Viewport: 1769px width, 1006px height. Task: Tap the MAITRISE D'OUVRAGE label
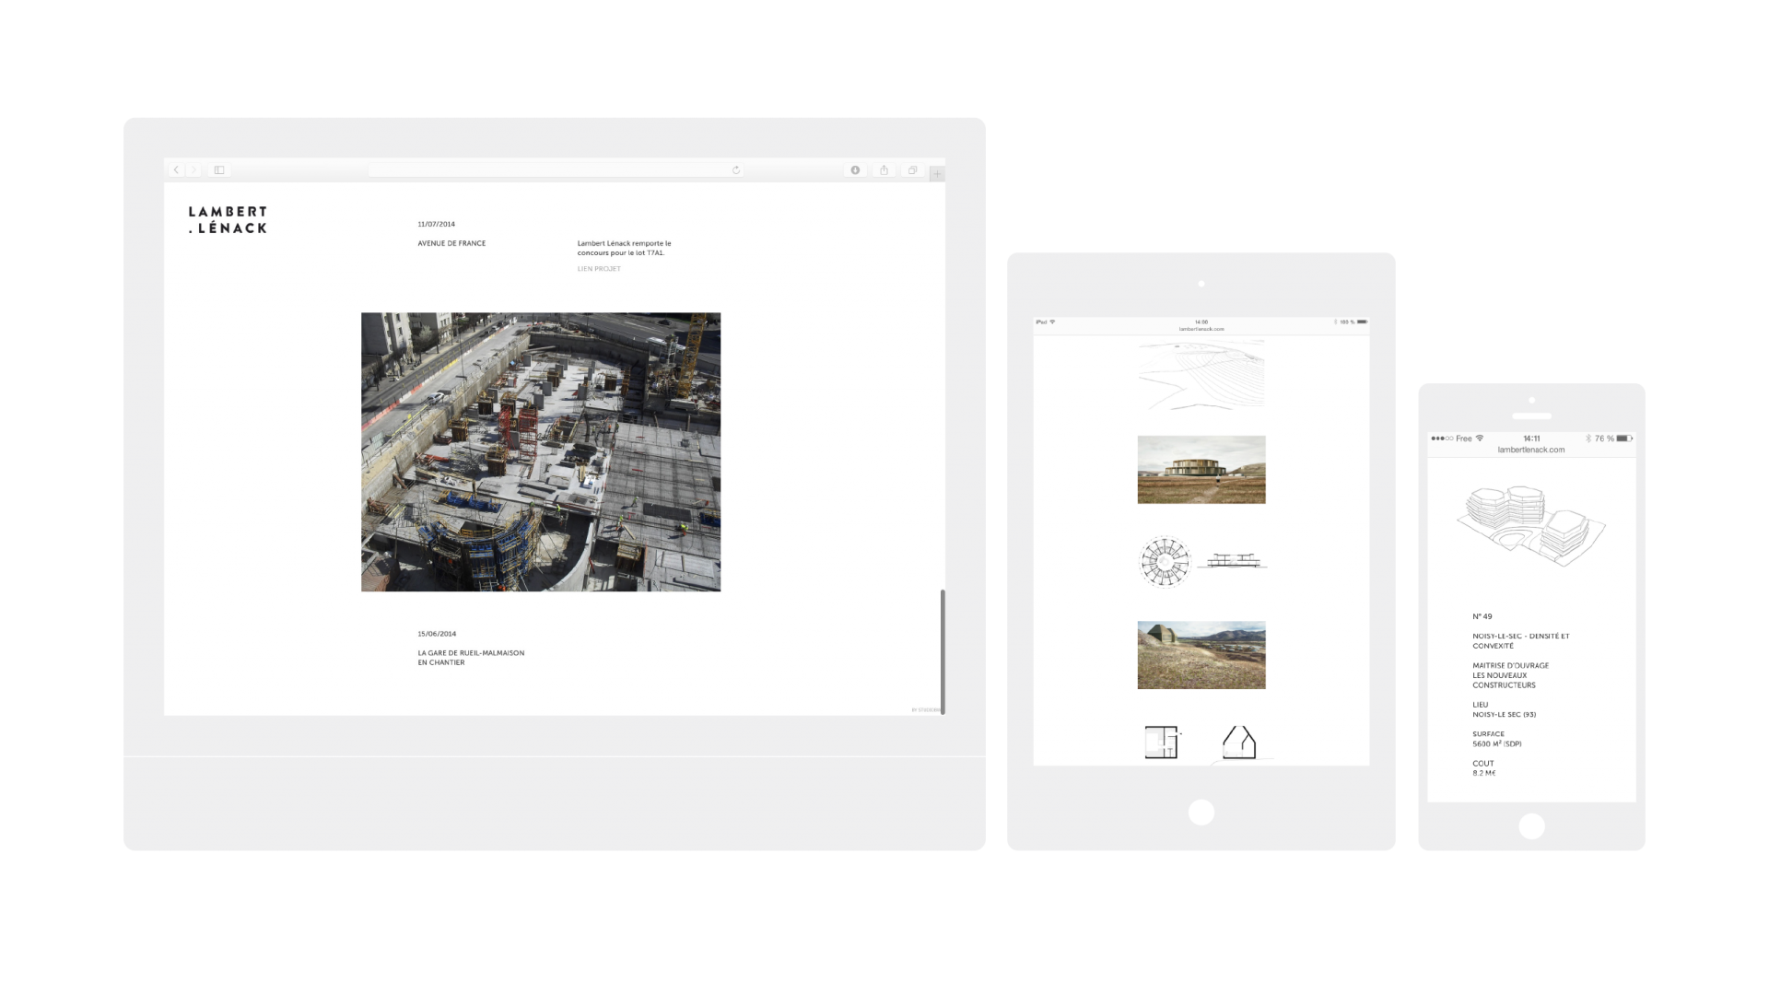click(x=1511, y=665)
